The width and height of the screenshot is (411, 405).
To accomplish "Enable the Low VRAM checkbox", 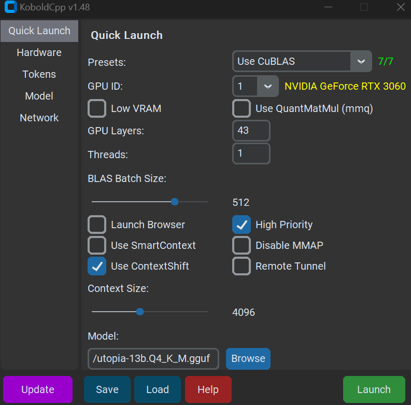I will click(x=97, y=108).
